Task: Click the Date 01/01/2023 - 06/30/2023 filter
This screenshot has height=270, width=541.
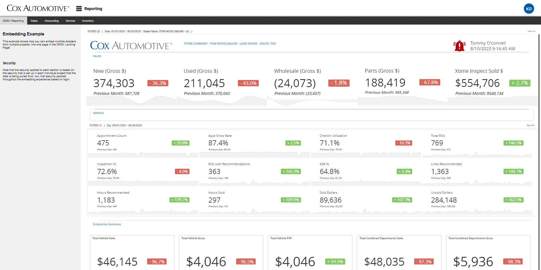Action: point(123,31)
